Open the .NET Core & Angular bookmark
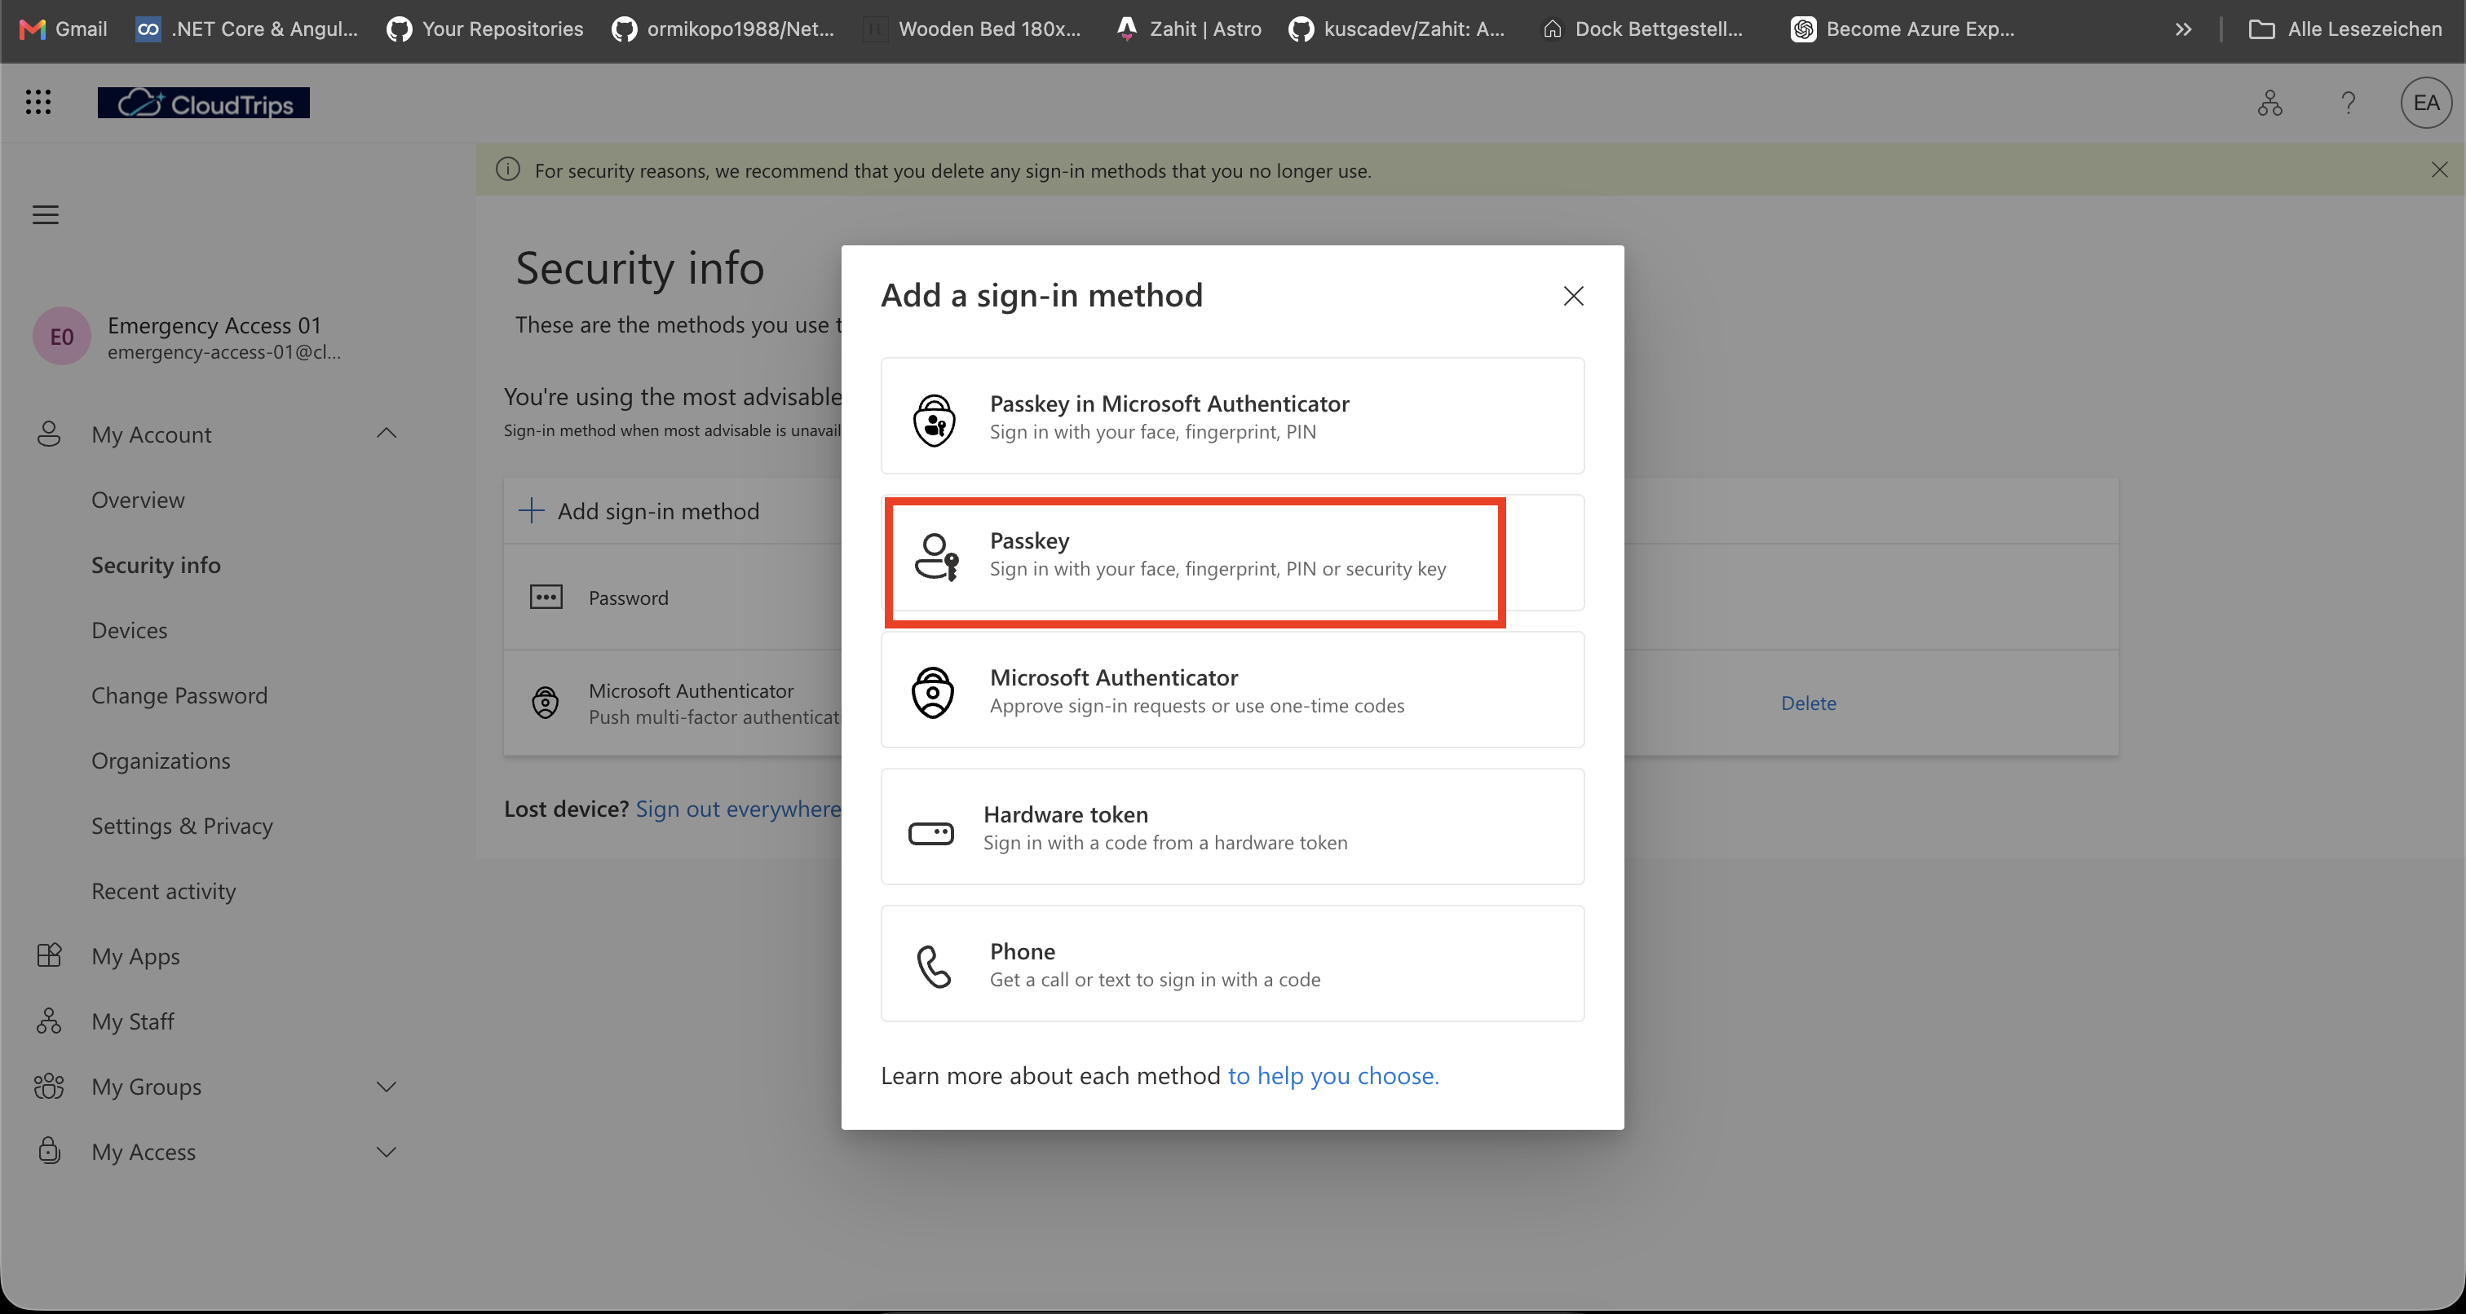Screen dimensions: 2466x1314 pos(247,29)
